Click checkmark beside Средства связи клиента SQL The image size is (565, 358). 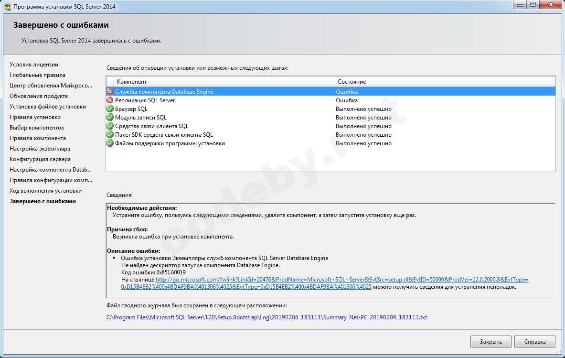110,126
